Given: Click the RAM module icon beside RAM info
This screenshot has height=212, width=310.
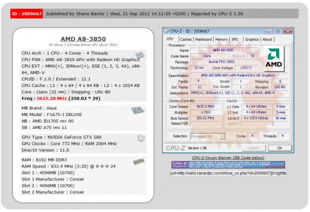Looking at the screenshot, I should point(138,162).
